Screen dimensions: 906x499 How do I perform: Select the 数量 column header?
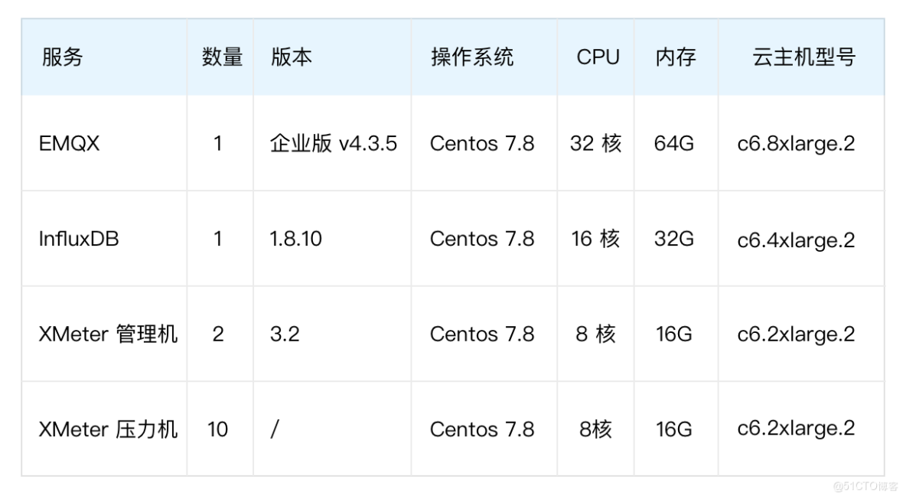[x=222, y=57]
